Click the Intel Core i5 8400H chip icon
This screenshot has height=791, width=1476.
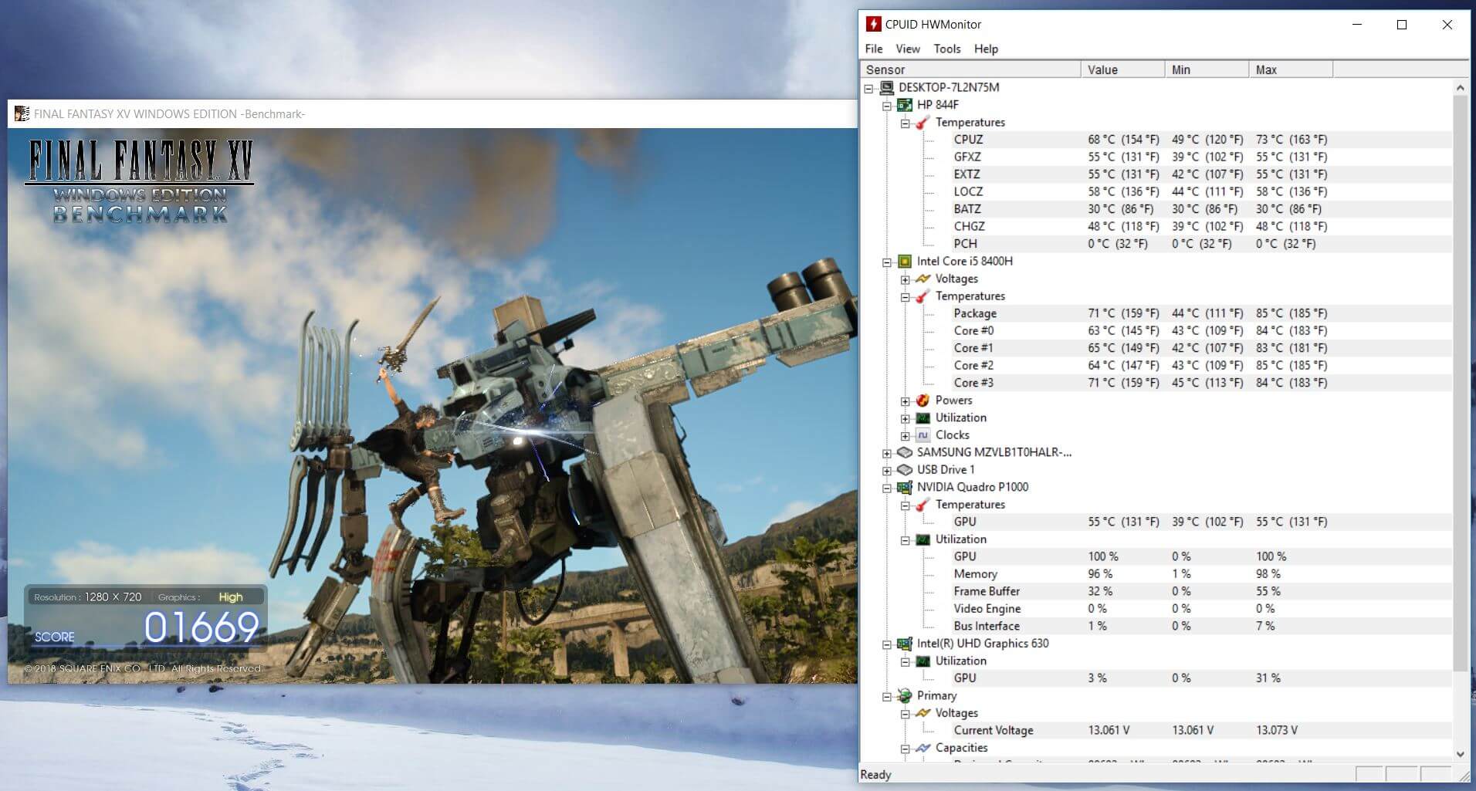tap(905, 262)
